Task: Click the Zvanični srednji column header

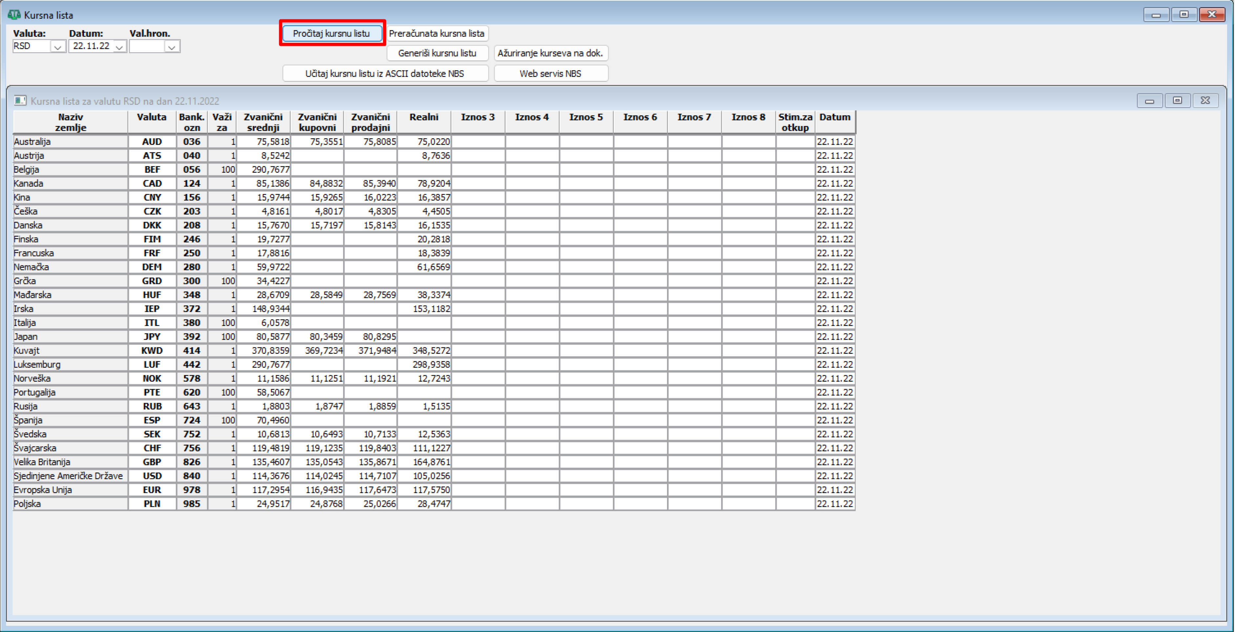Action: (263, 122)
